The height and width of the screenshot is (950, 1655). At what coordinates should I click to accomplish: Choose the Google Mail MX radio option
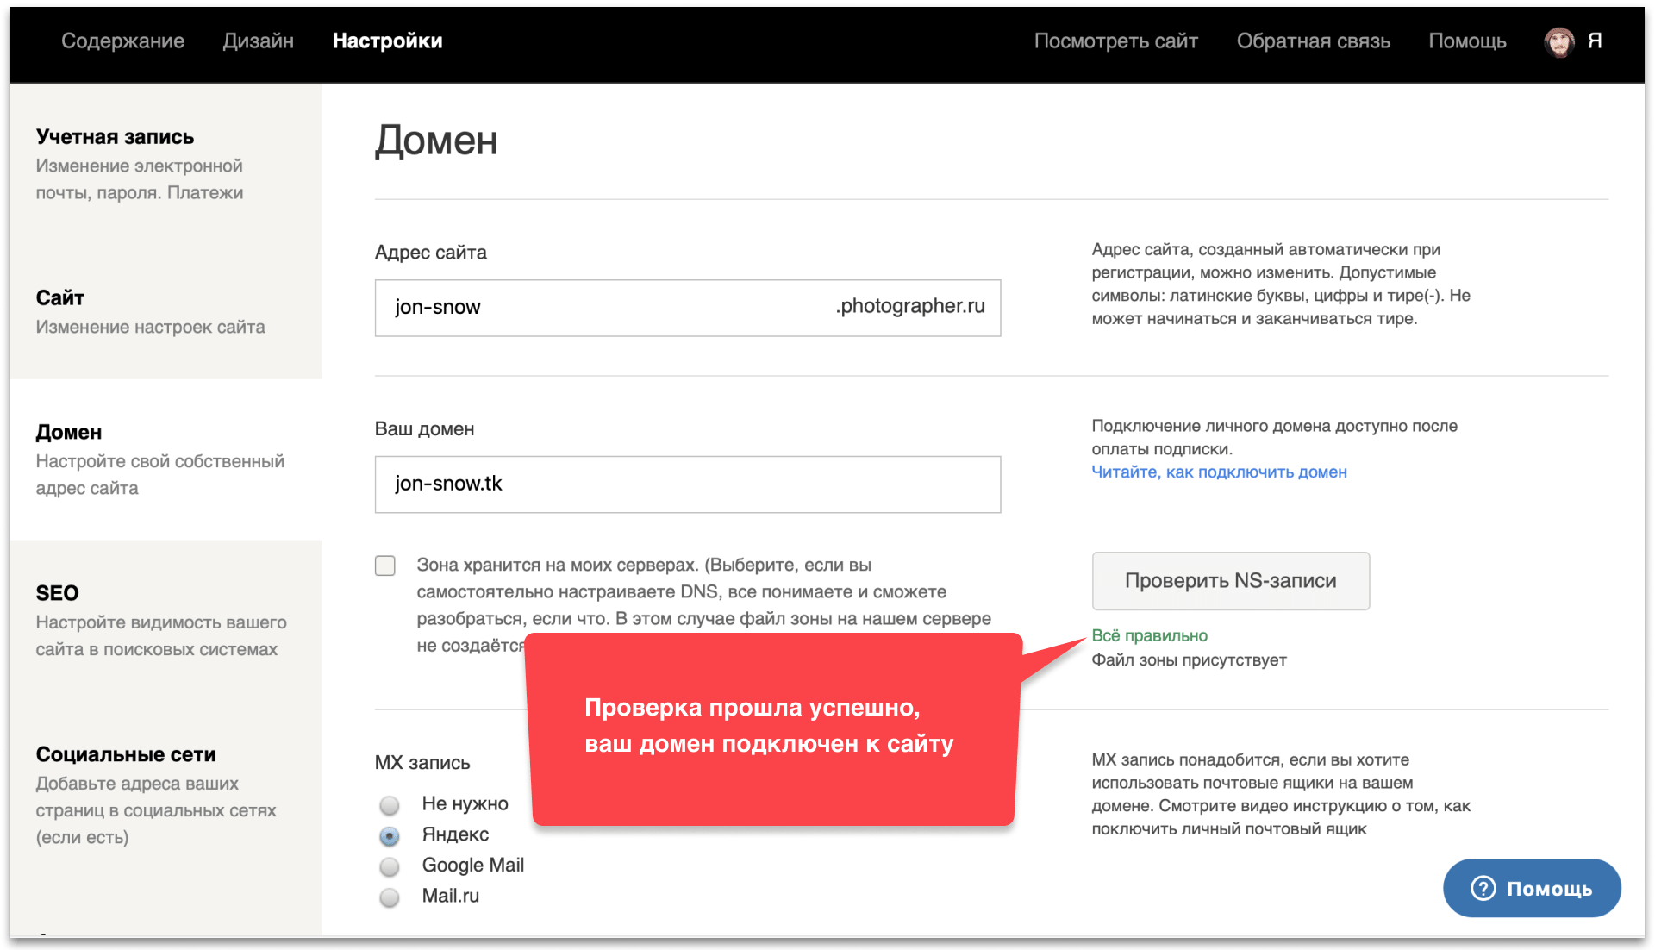(390, 866)
